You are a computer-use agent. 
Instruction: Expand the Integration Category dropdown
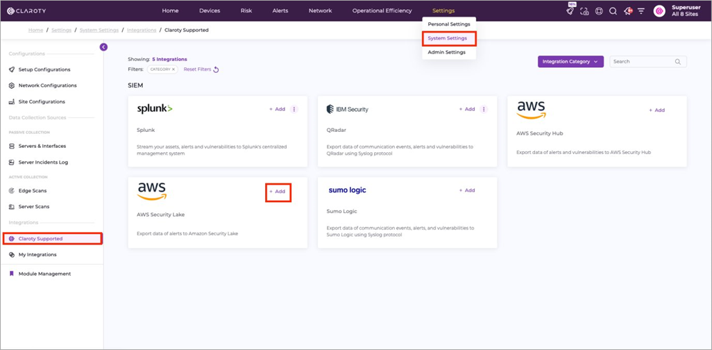pyautogui.click(x=571, y=62)
